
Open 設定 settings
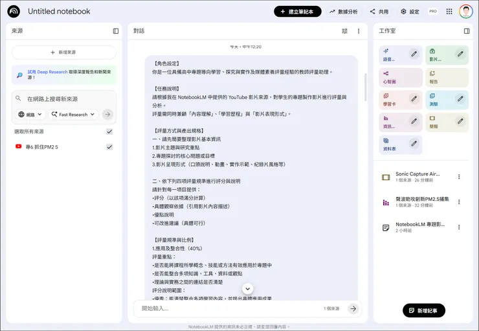[x=410, y=12]
